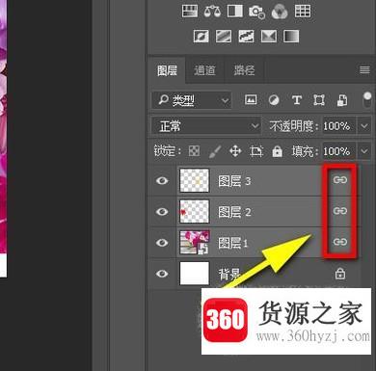This screenshot has width=376, height=371.
Task: Toggle layer filtering on or off switch
Action: coord(366,99)
